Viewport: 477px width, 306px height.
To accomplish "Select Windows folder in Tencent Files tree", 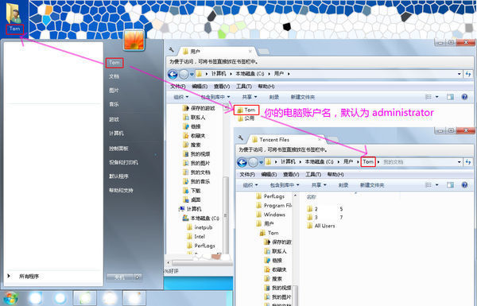I will coord(271,215).
